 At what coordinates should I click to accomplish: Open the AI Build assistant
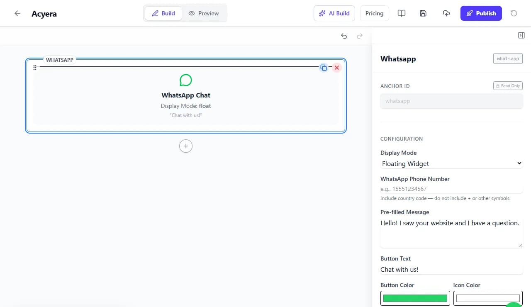pos(334,13)
